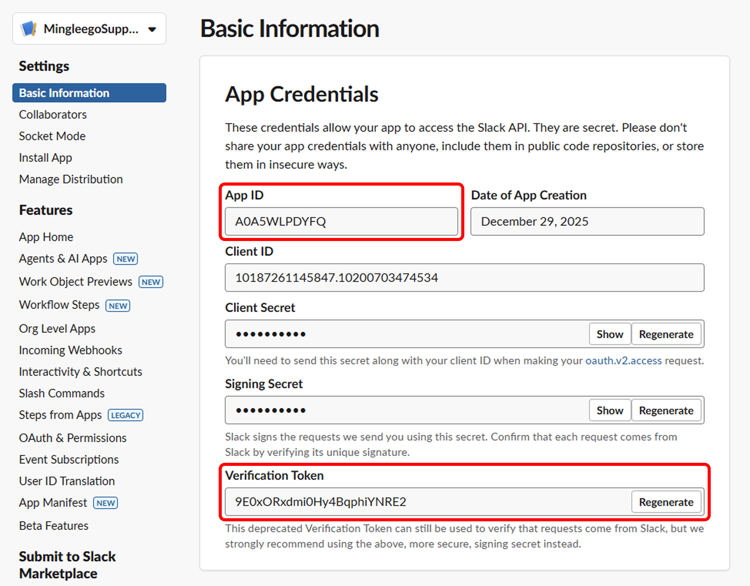Open User ID Translation settings

pyautogui.click(x=67, y=481)
